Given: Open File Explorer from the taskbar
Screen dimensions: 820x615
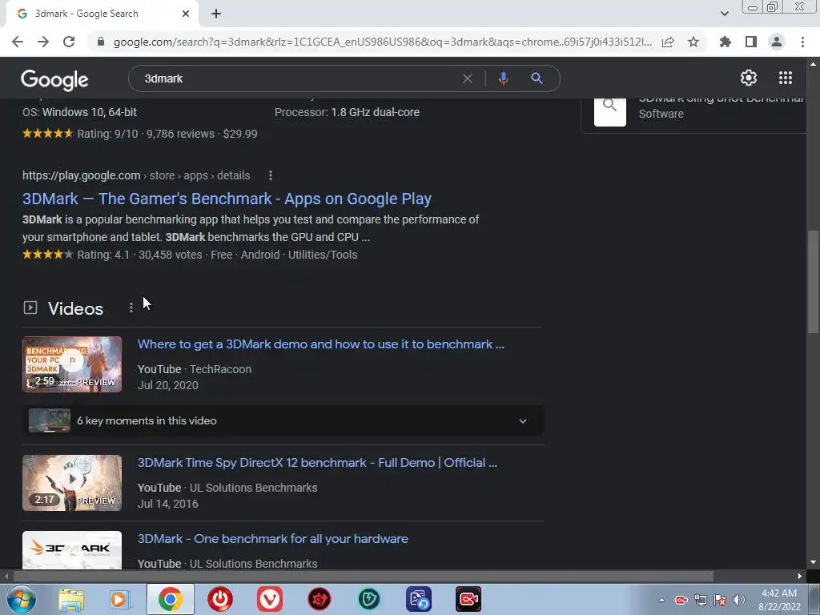Looking at the screenshot, I should click(x=71, y=599).
